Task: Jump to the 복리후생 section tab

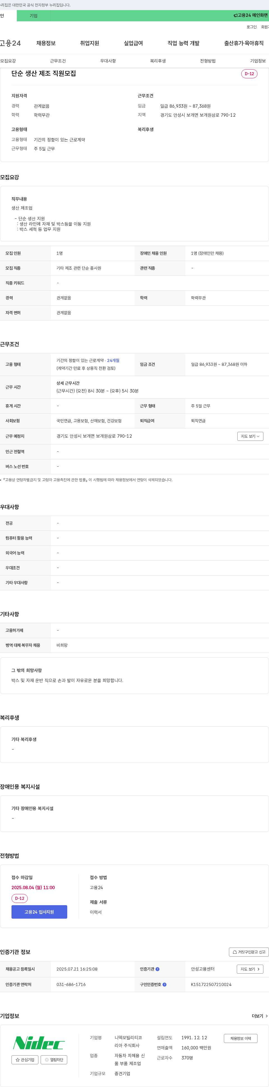Action: (158, 61)
